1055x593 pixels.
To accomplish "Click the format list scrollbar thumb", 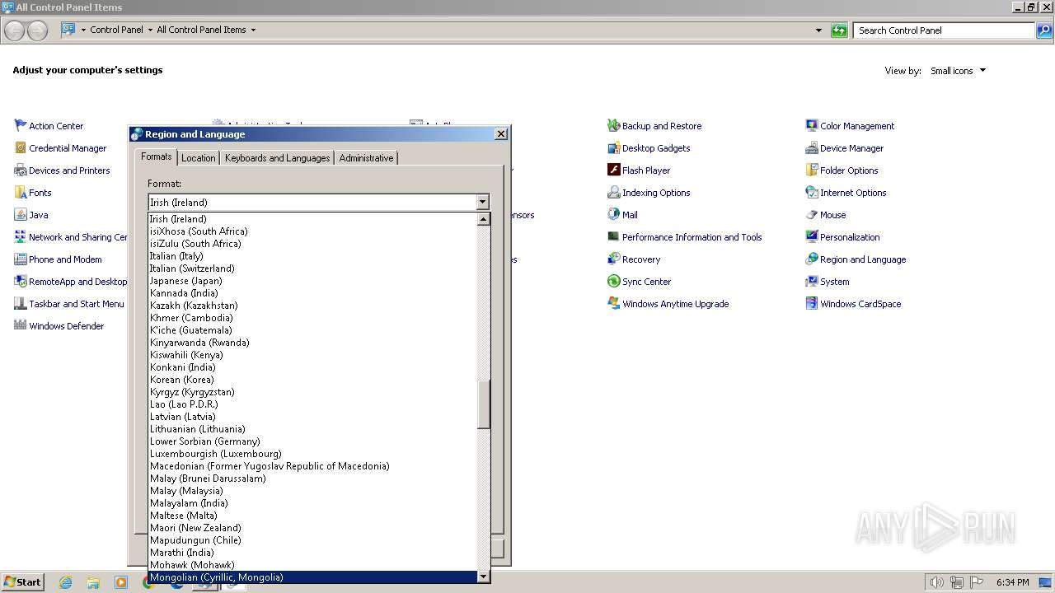I will 484,404.
